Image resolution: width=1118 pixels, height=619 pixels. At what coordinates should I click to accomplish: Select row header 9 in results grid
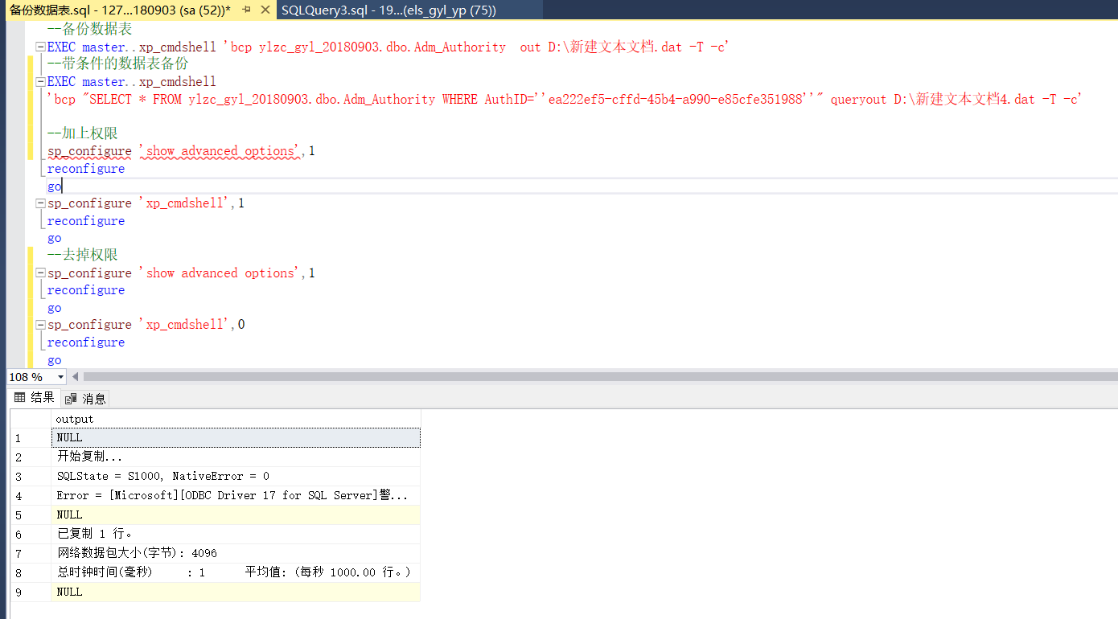(x=27, y=591)
